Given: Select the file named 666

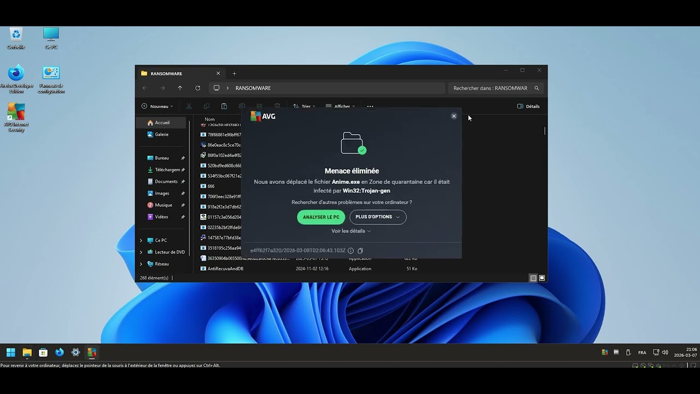Looking at the screenshot, I should [x=211, y=186].
